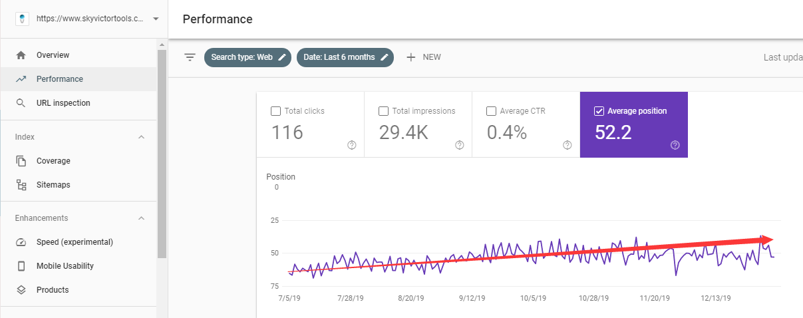Screen dimensions: 803x318
Task: Open the property selector dropdown arrow
Action: (x=156, y=19)
